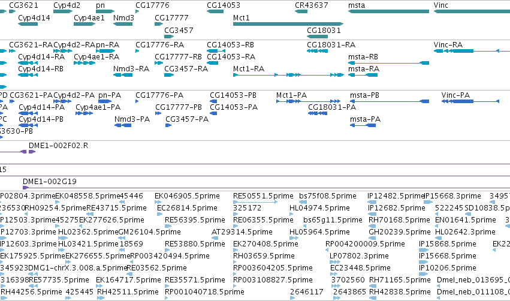
Task: Select the CG18031-RA transcript glyph
Action: point(317,51)
